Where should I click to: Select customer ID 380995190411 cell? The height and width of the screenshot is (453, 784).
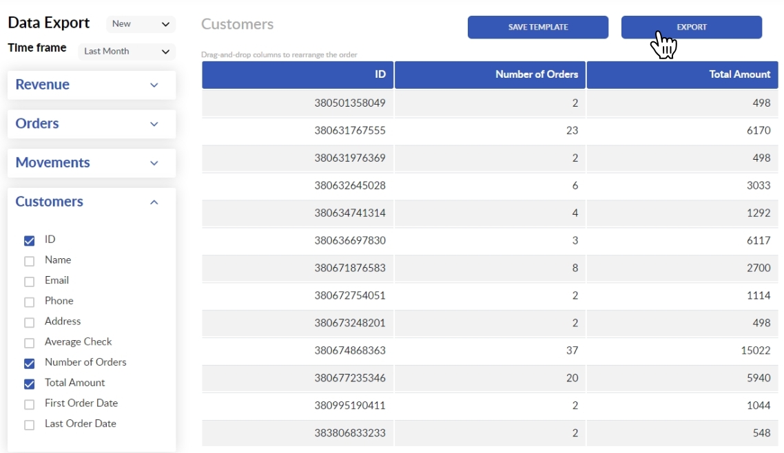tap(298, 405)
